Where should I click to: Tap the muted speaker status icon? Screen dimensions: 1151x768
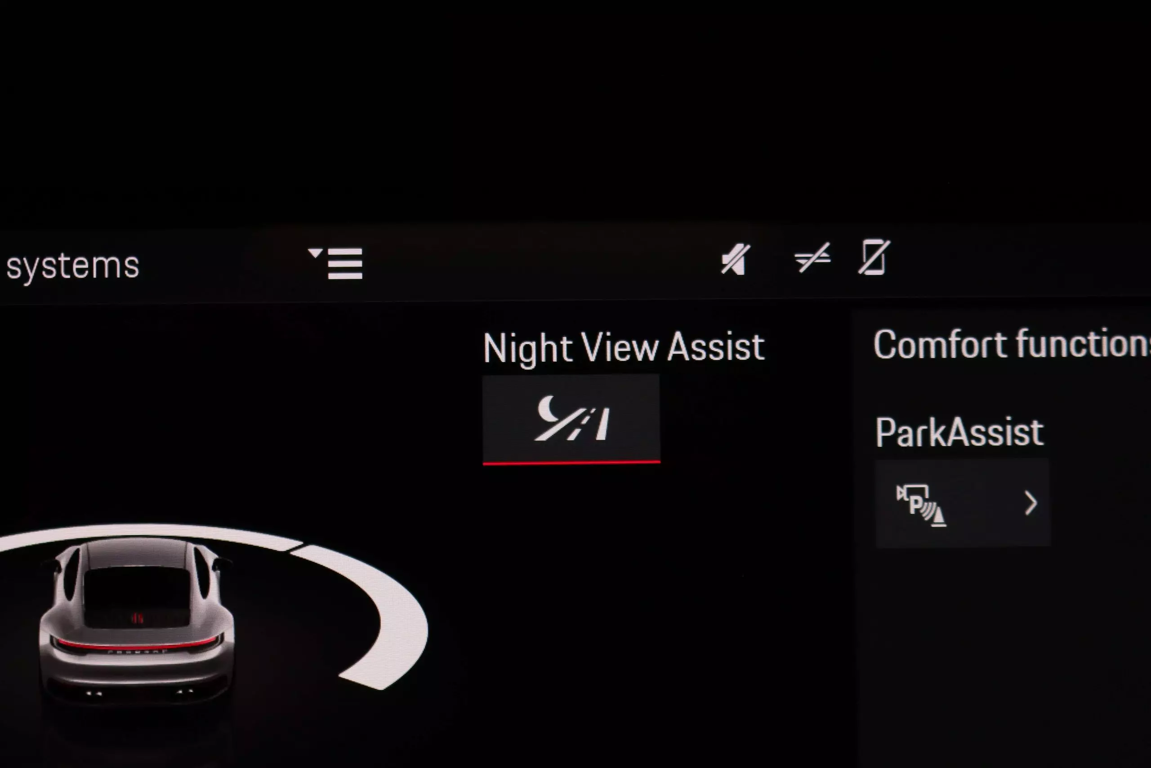point(736,259)
